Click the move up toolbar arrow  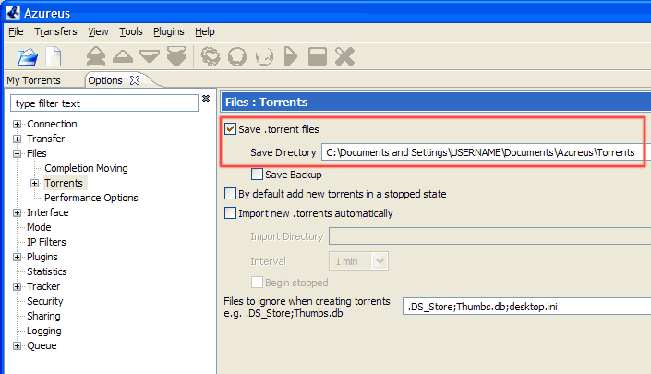click(123, 56)
